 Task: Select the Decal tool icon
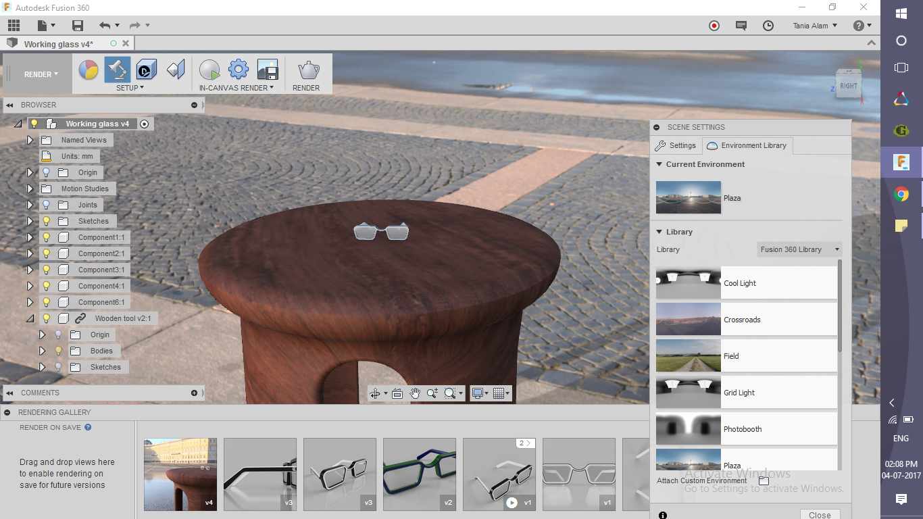tap(147, 70)
